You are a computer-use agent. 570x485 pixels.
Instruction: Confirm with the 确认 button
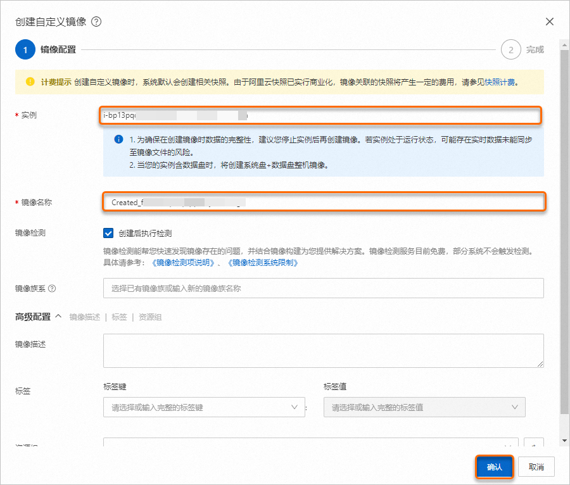click(x=494, y=467)
